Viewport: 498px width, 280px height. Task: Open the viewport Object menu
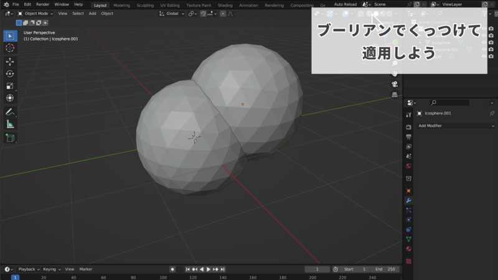coord(107,14)
